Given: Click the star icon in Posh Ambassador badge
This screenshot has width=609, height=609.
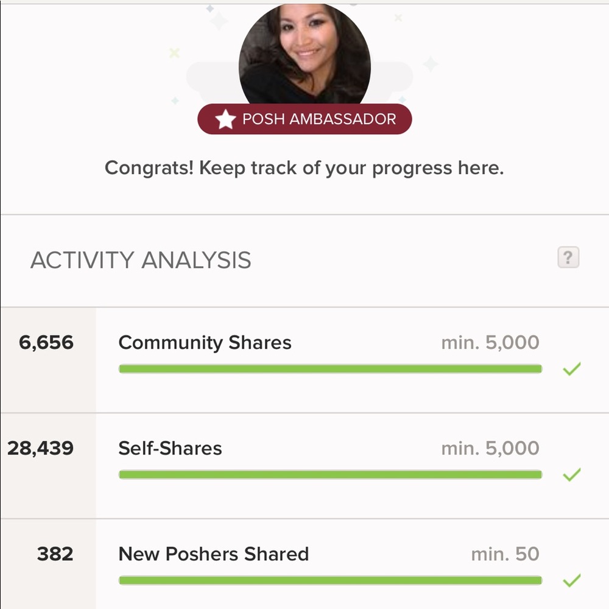Looking at the screenshot, I should click(225, 119).
